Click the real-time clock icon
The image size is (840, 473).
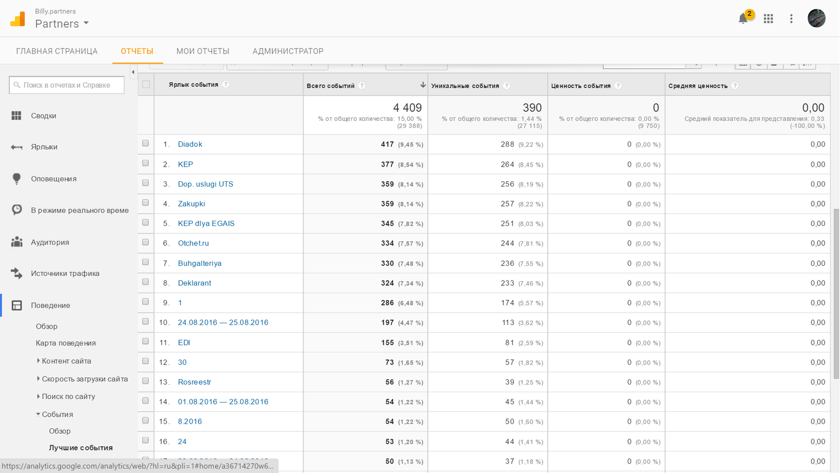17,210
